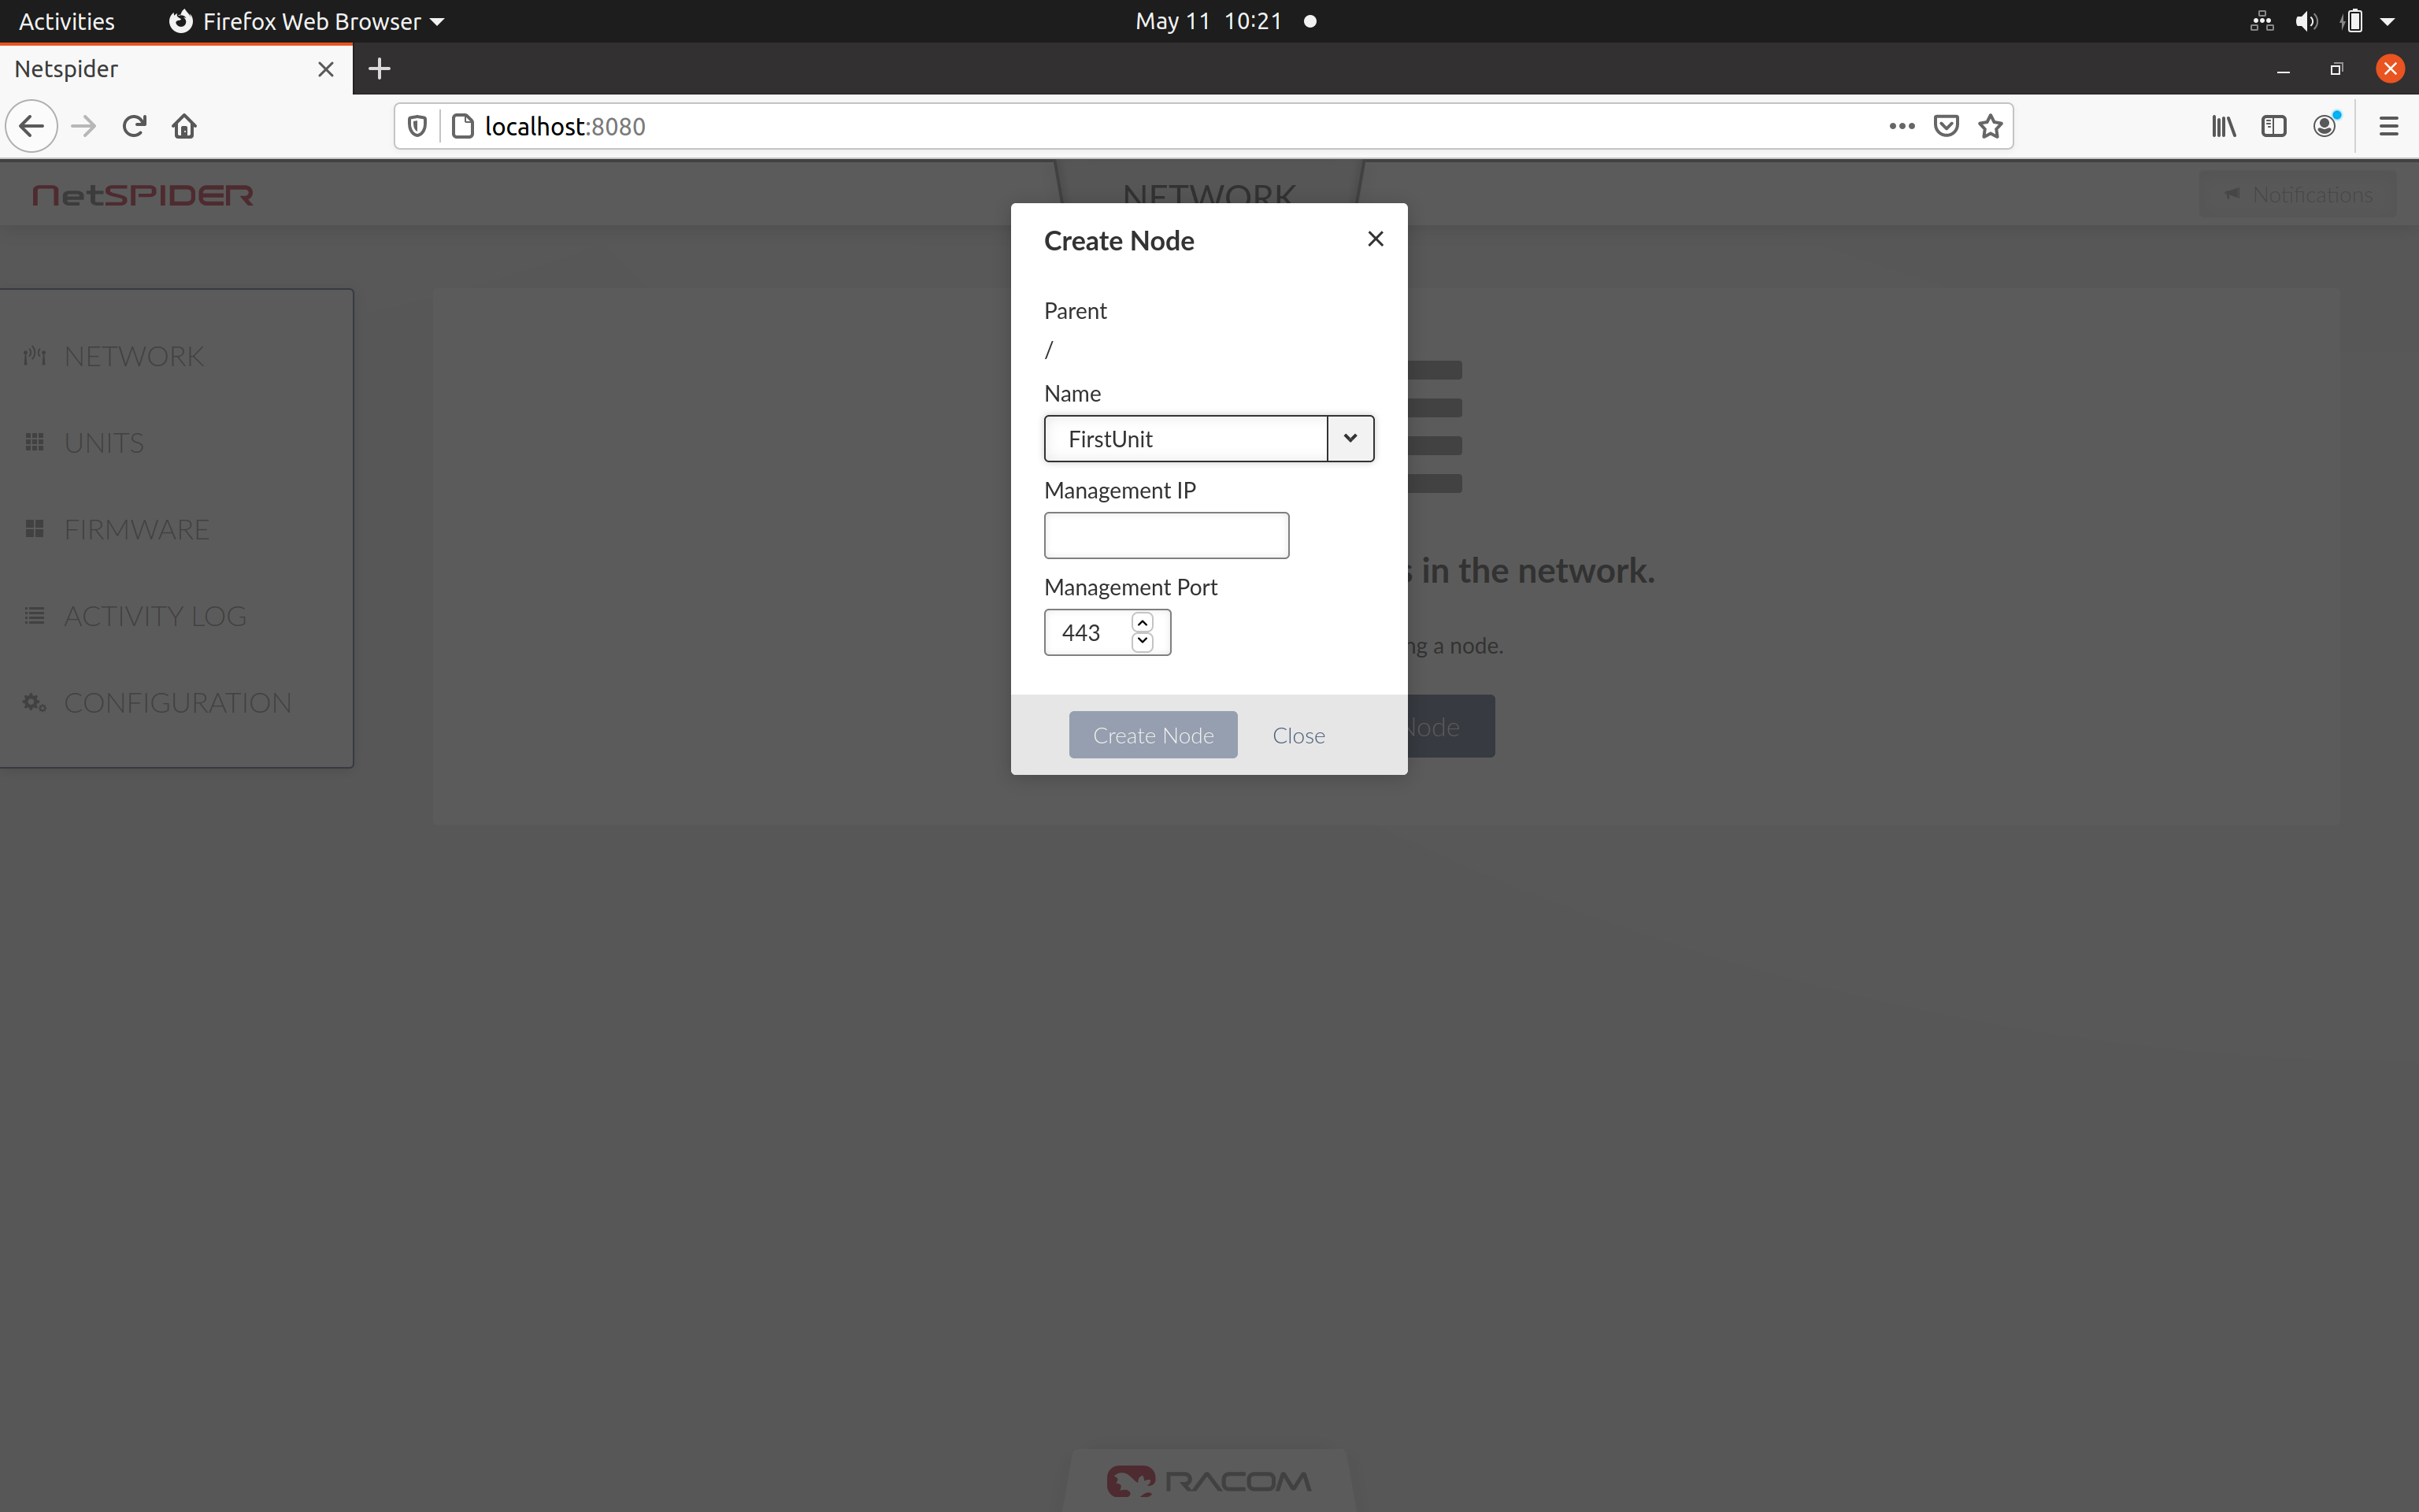Click the Management IP input field
This screenshot has width=2419, height=1512.
click(1167, 535)
